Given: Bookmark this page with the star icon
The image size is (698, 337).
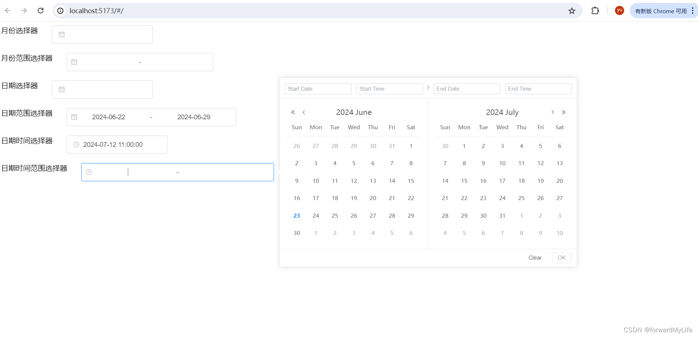Looking at the screenshot, I should [x=572, y=11].
